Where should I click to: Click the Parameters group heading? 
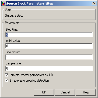(x=12, y=23)
